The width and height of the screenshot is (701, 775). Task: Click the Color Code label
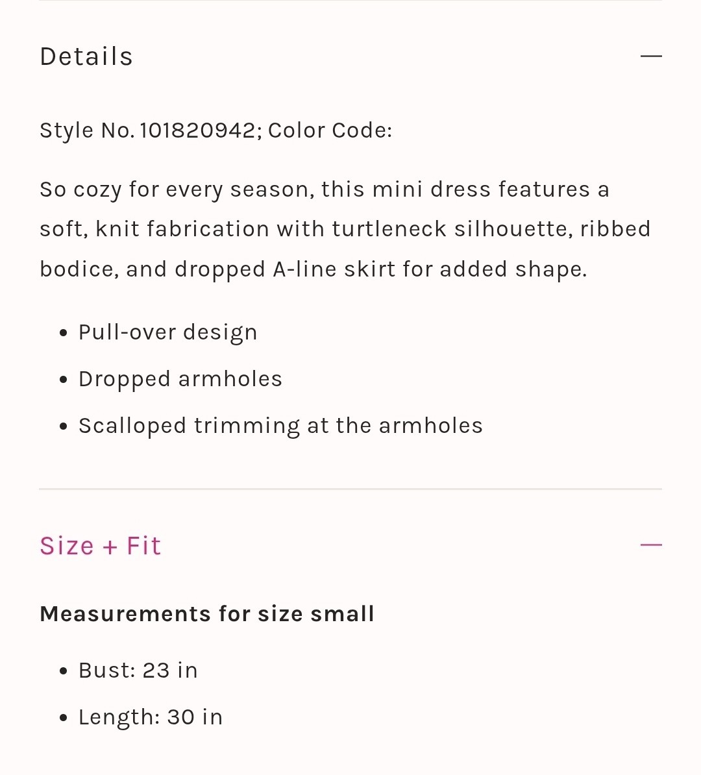(330, 131)
